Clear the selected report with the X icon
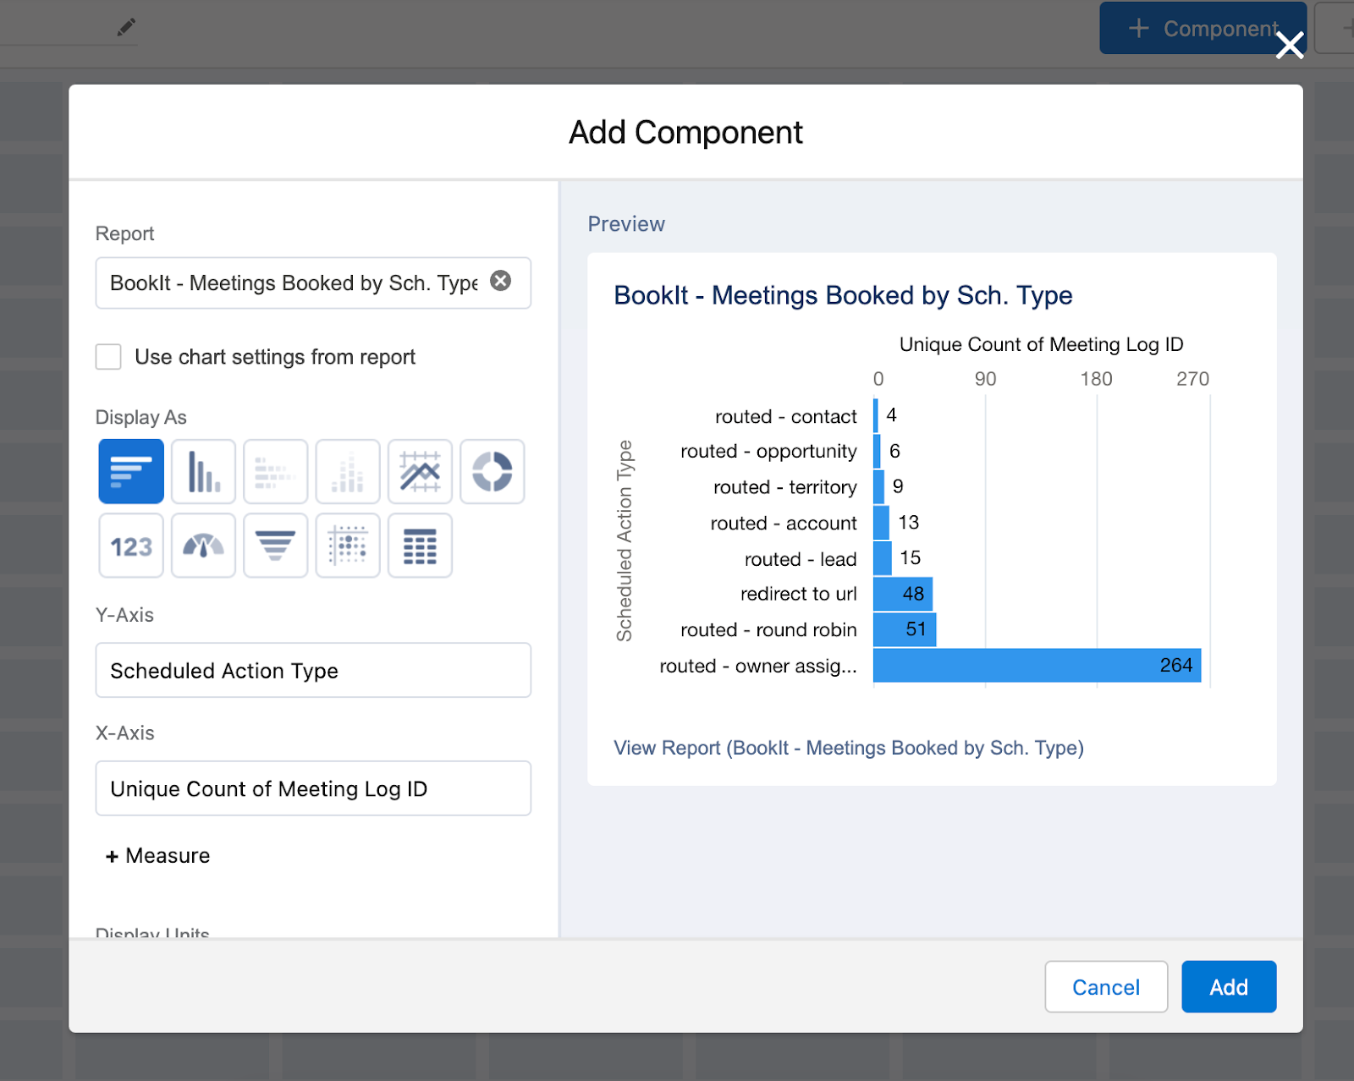This screenshot has width=1354, height=1081. [x=501, y=281]
